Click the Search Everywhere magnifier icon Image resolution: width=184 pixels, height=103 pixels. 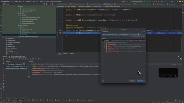[x=177, y=1]
